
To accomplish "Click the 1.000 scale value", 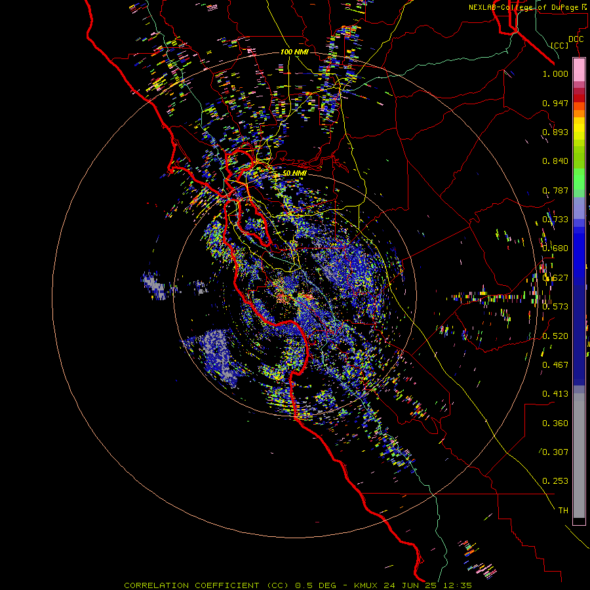I will tap(555, 73).
